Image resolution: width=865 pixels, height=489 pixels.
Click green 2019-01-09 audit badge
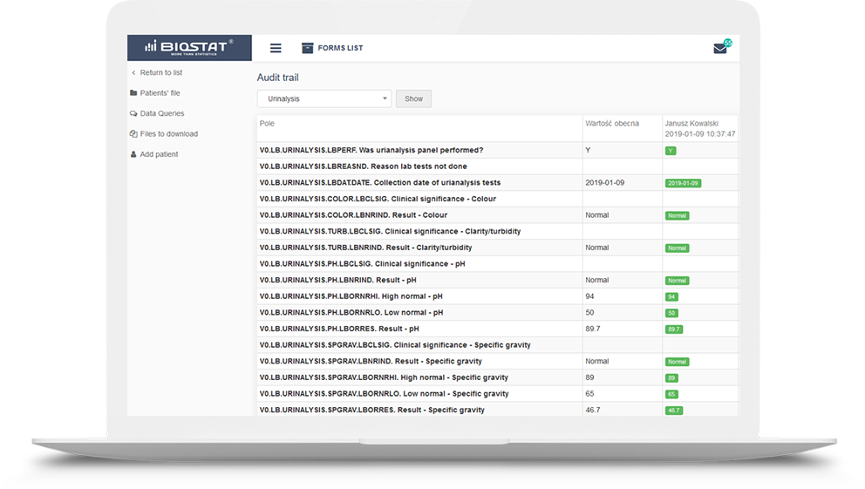point(683,183)
